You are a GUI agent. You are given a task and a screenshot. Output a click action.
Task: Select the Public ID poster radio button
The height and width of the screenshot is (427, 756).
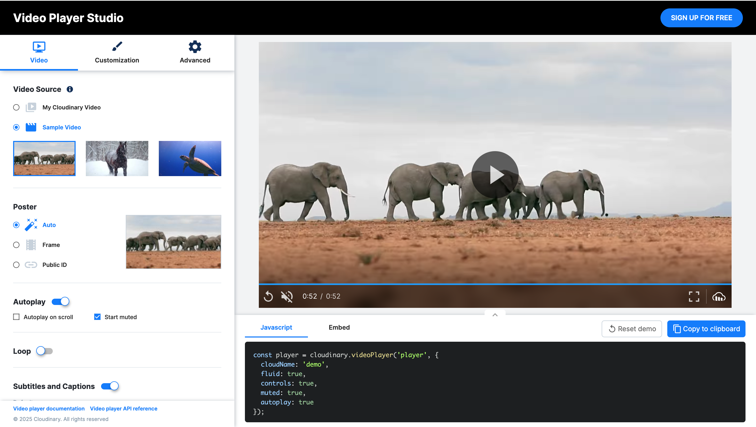pyautogui.click(x=17, y=265)
